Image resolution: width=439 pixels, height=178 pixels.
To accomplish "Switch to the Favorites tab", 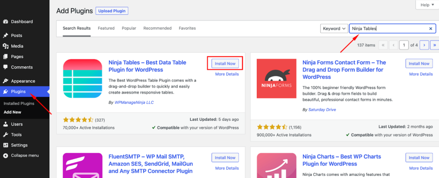I will (x=187, y=29).
